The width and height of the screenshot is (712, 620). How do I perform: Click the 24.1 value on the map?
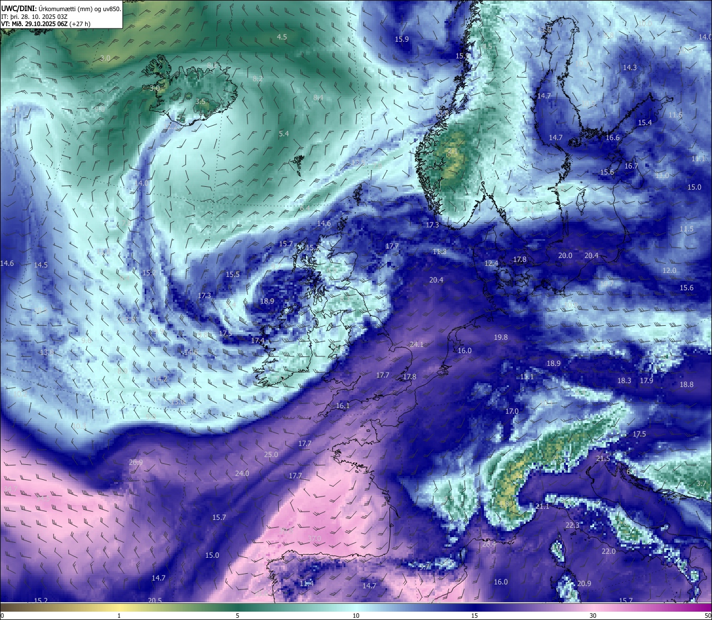click(x=417, y=345)
